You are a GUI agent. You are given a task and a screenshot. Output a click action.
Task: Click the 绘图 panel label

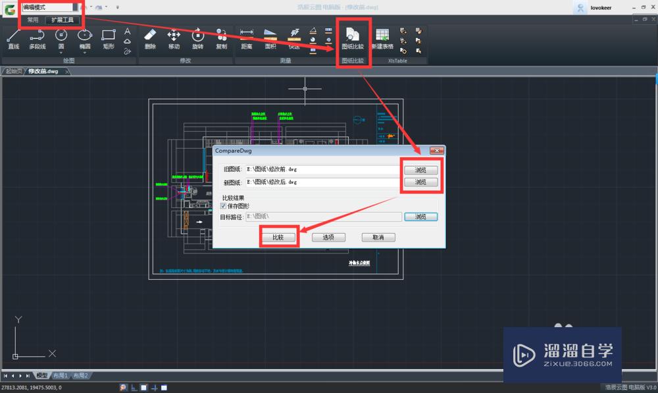(x=69, y=61)
